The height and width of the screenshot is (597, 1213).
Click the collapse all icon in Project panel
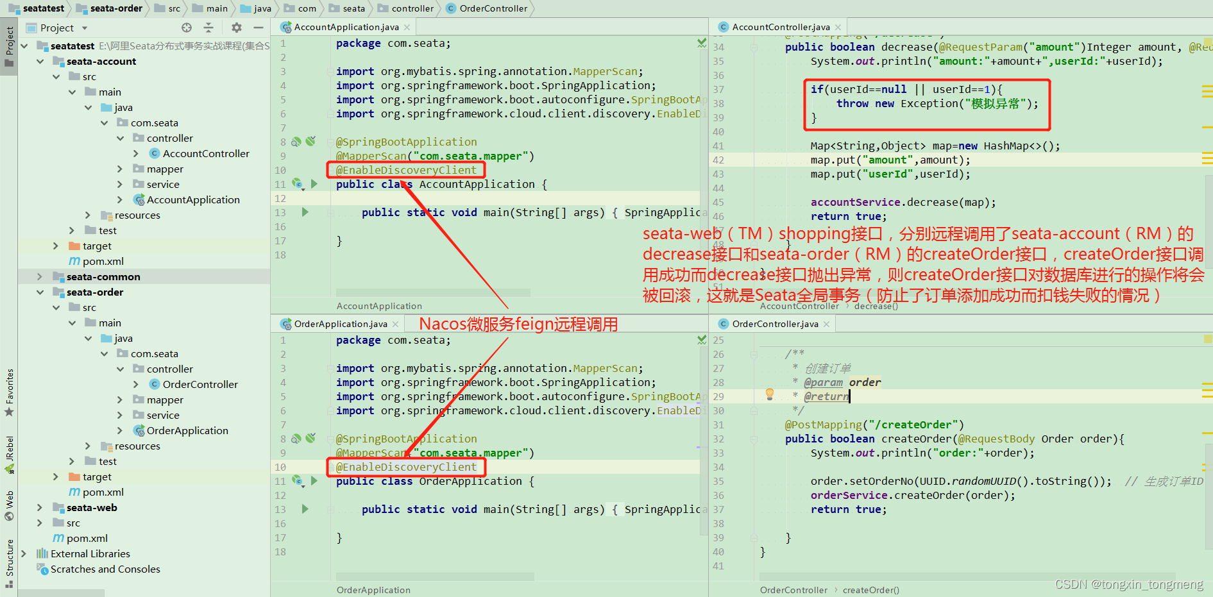(x=208, y=28)
